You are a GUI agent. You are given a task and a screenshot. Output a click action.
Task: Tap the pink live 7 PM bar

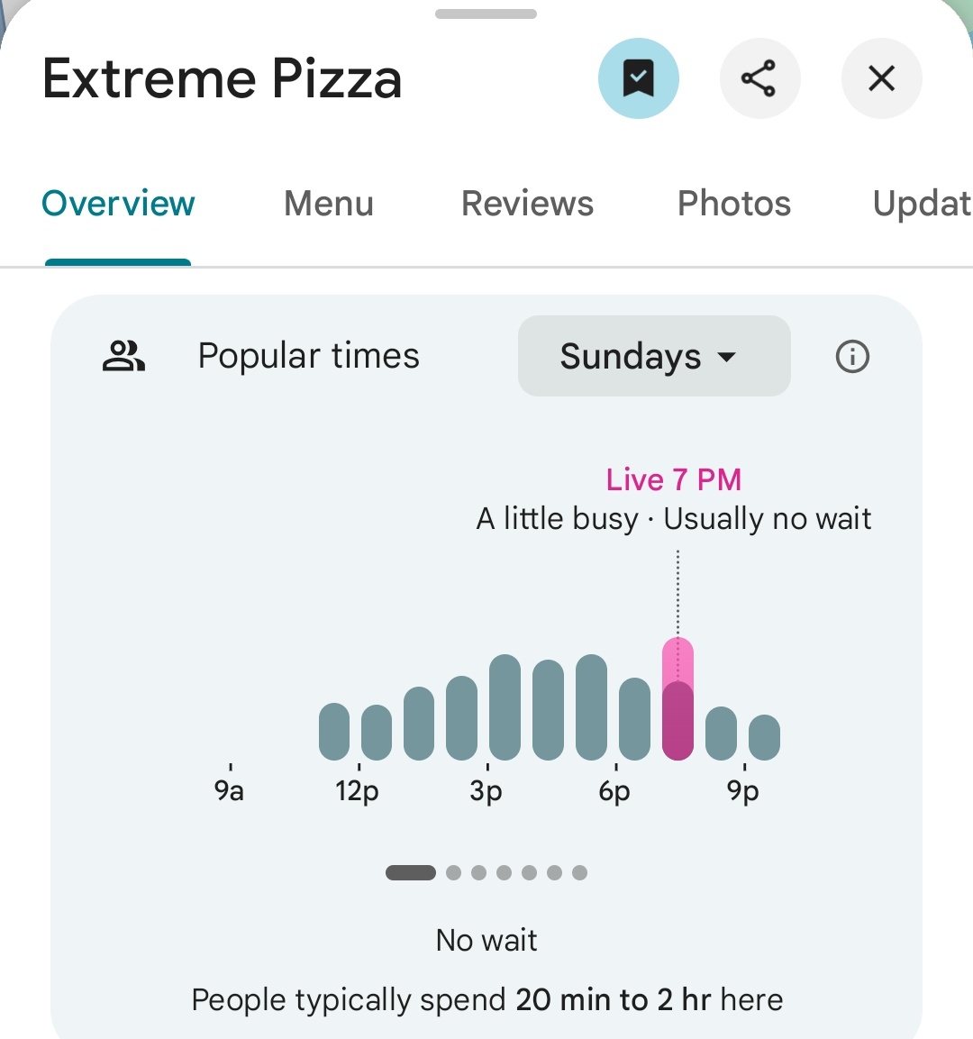coord(677,699)
